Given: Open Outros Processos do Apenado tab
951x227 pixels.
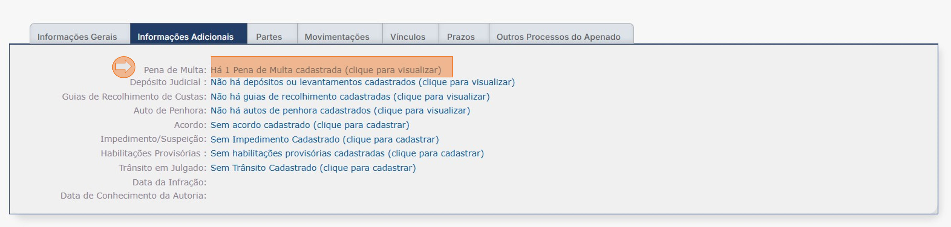Looking at the screenshot, I should click(558, 37).
